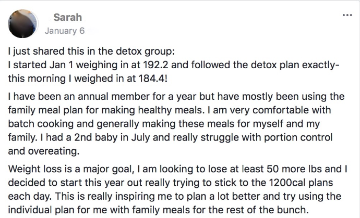Image resolution: width=360 pixels, height=218 pixels.
Task: Click the words 'batch cooking' in the post
Action: point(41,124)
